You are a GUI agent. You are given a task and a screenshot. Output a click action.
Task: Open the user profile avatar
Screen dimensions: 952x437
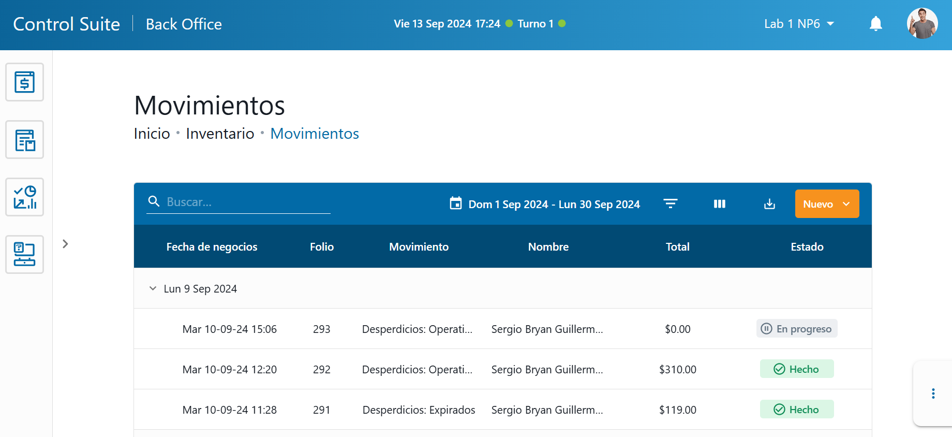(x=922, y=24)
